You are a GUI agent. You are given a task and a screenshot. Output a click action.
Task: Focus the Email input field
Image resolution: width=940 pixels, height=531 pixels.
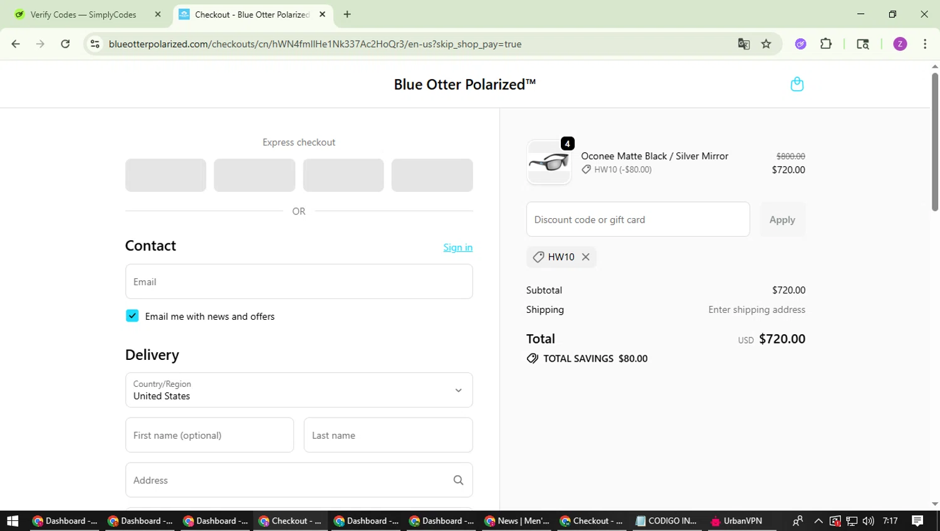(x=299, y=281)
